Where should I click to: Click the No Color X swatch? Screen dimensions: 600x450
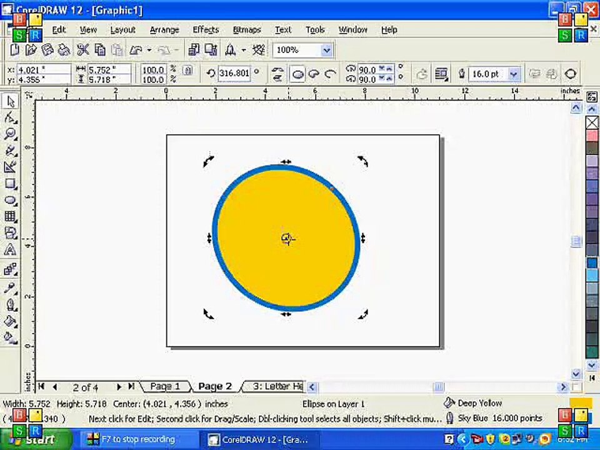(592, 123)
